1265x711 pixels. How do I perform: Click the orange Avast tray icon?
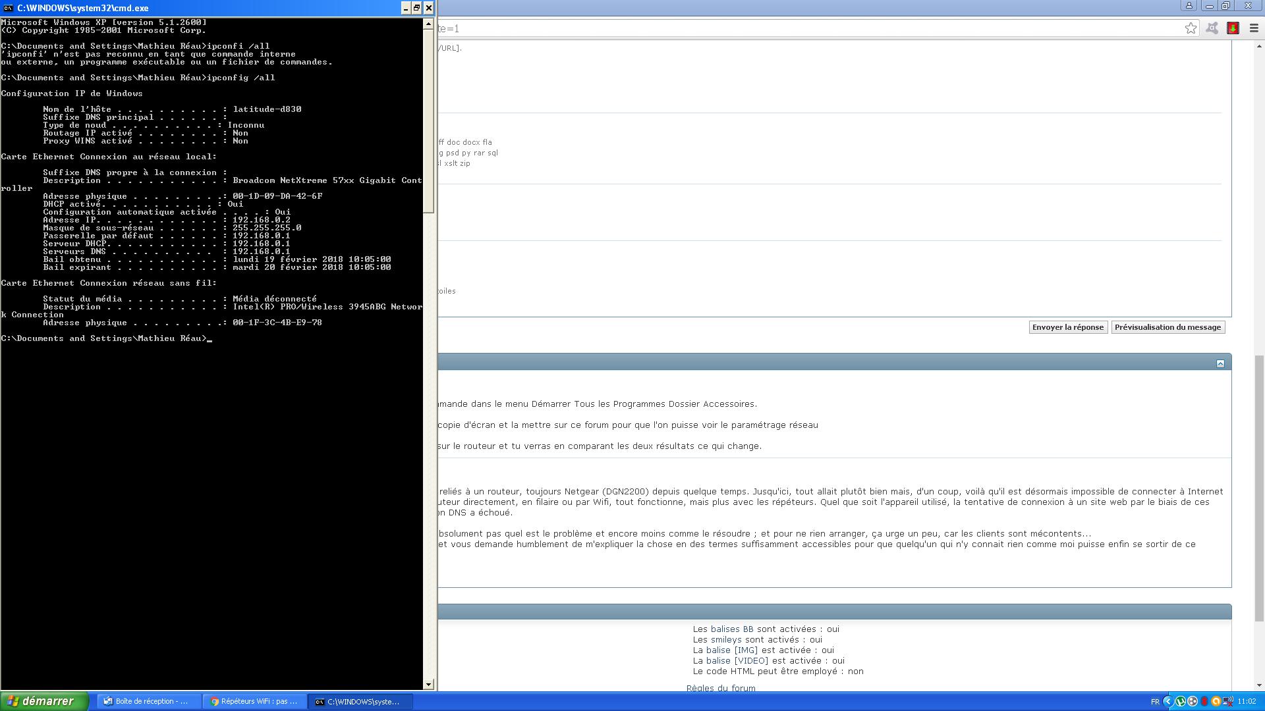1216,701
